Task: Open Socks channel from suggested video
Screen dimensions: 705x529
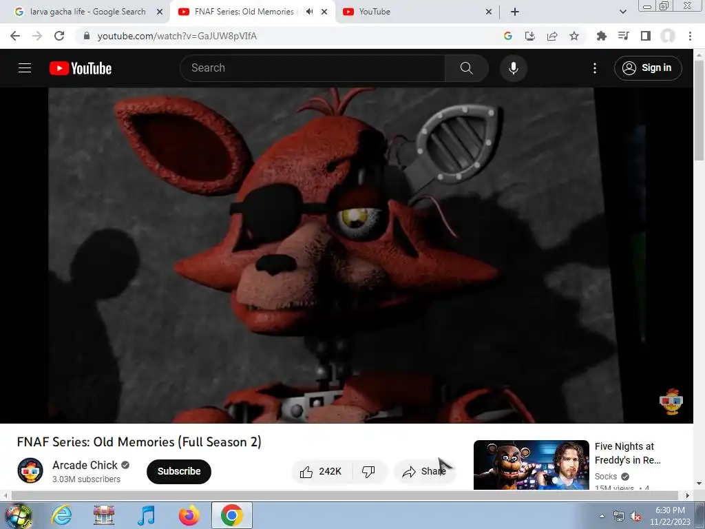Action: pyautogui.click(x=606, y=477)
